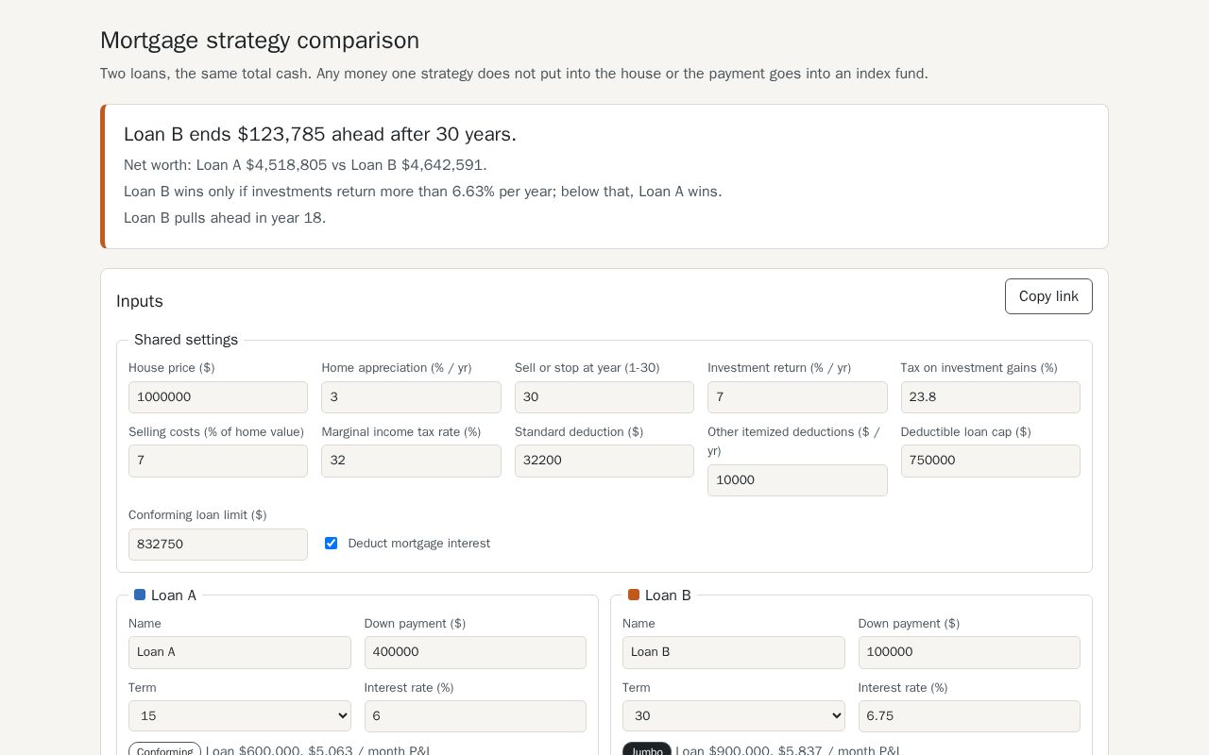
Task: Click the Net worth comparison line
Action: click(305, 165)
